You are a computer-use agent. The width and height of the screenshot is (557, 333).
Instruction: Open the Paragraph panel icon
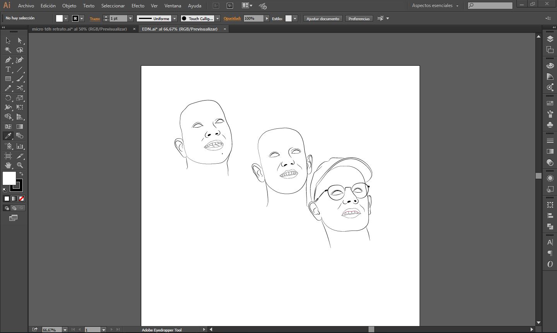click(x=550, y=253)
